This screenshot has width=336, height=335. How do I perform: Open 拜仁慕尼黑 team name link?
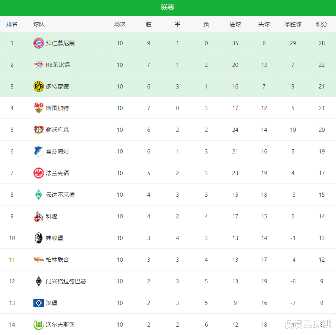point(60,43)
